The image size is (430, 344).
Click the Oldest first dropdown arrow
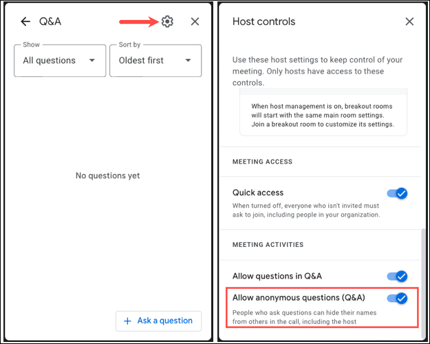188,61
